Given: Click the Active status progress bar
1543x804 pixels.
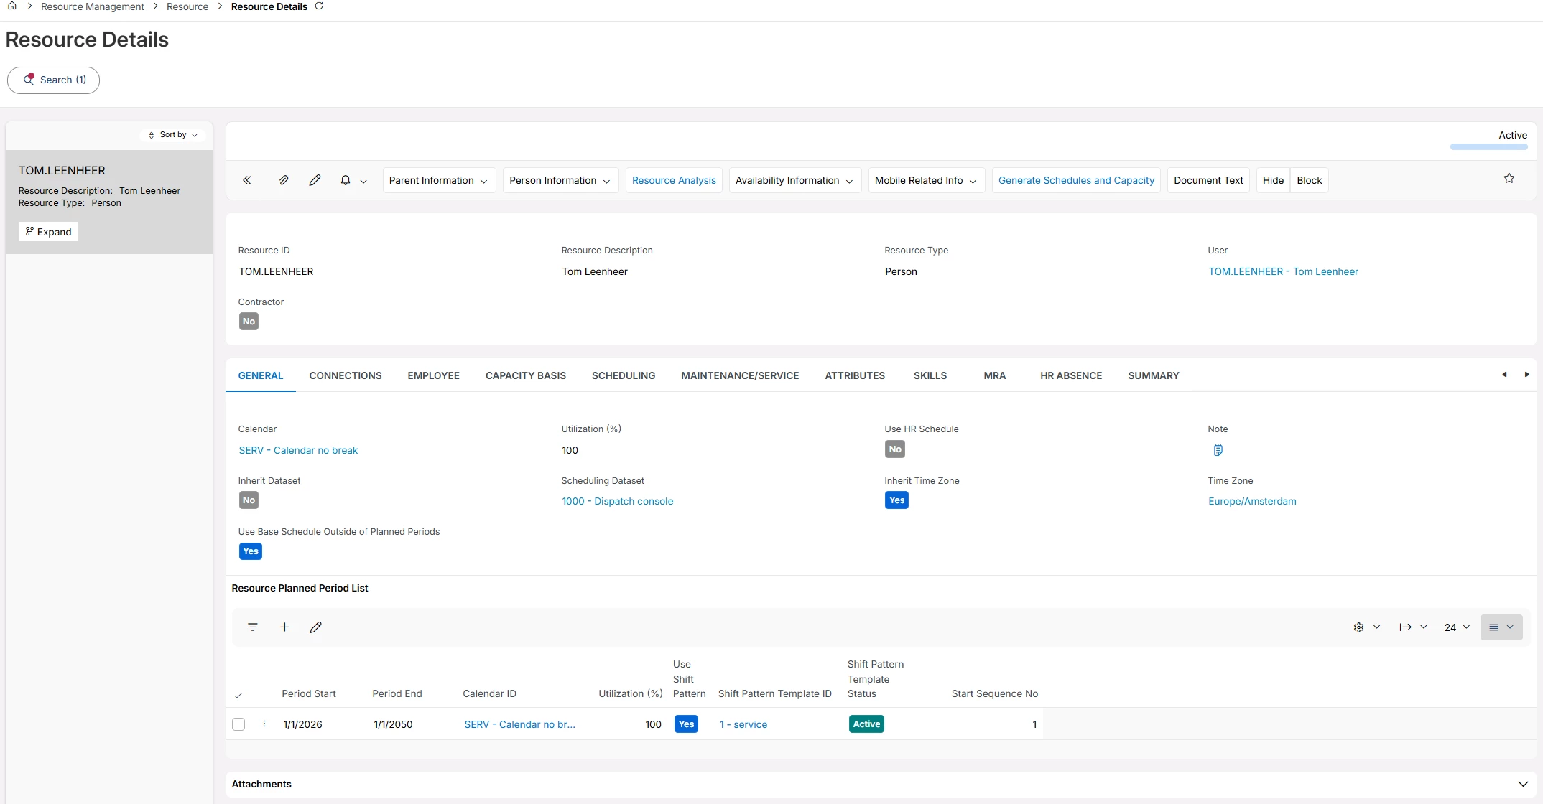Looking at the screenshot, I should click(1488, 146).
